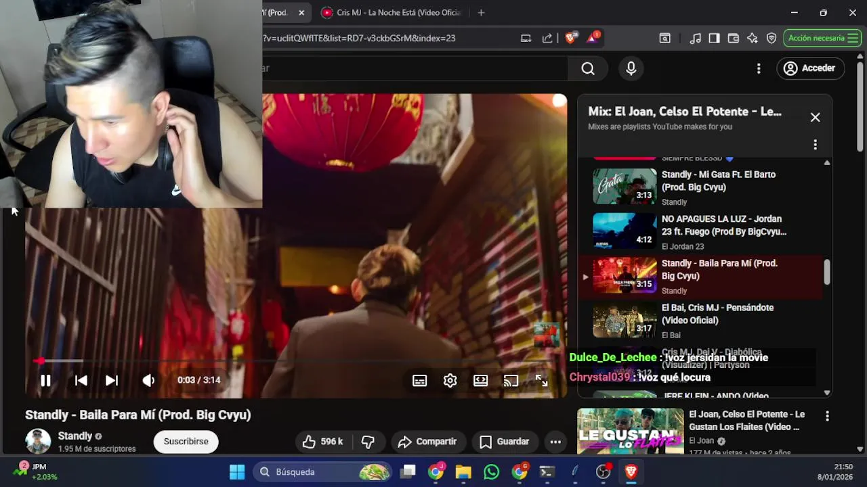
Task: Play NO APAGUES LA LUZ from playlist
Action: click(x=701, y=231)
